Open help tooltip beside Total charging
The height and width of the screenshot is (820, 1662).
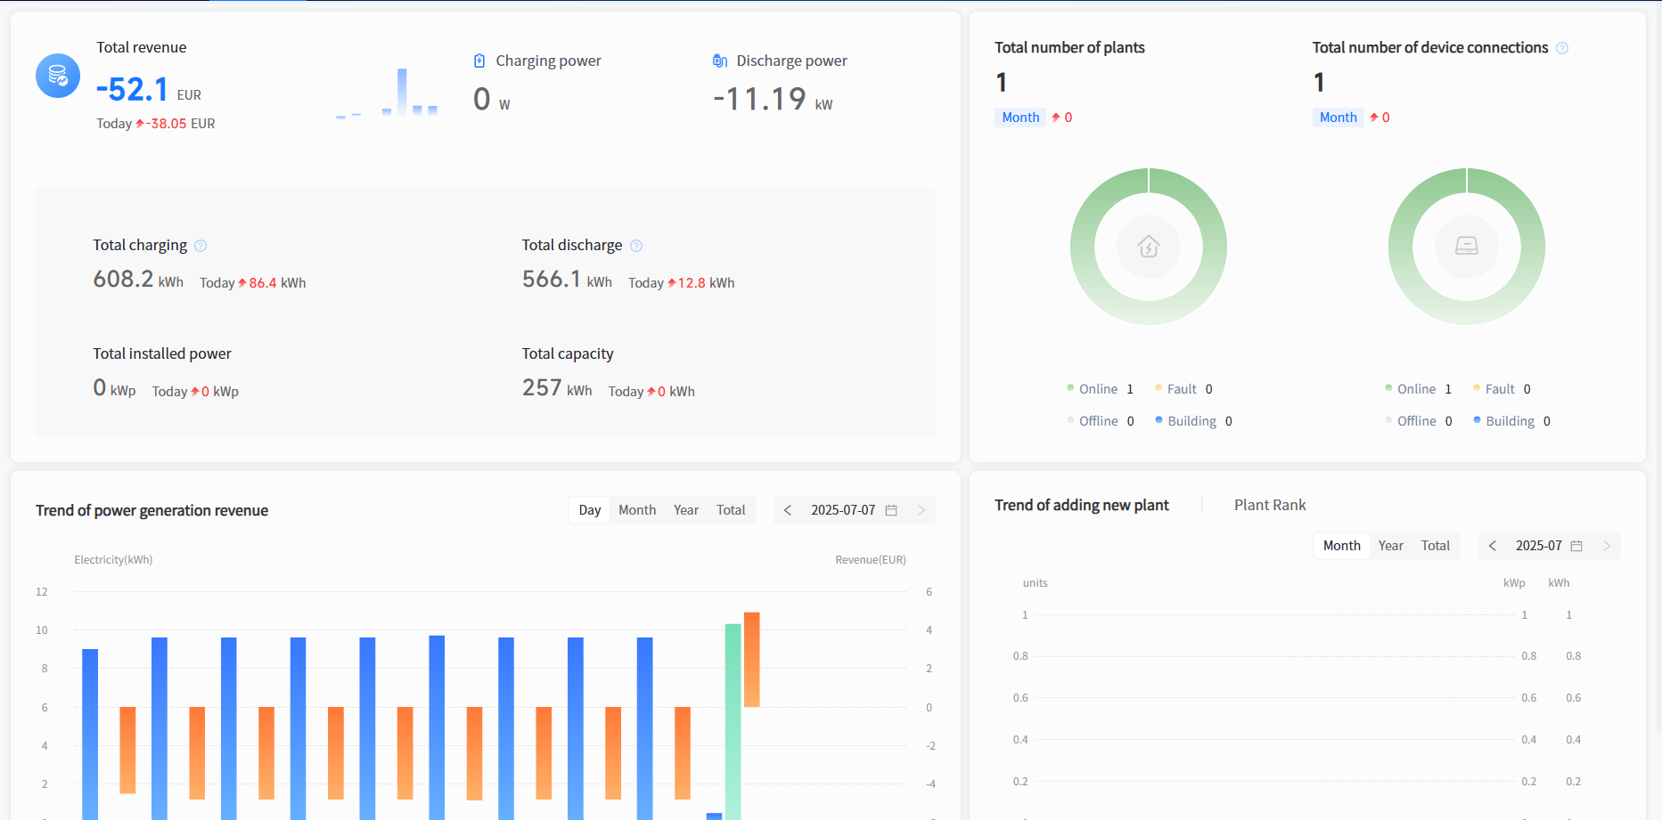pos(201,246)
